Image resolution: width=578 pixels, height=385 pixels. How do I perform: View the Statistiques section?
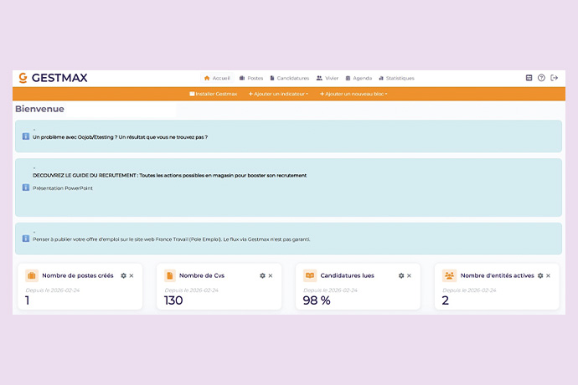[x=396, y=78]
